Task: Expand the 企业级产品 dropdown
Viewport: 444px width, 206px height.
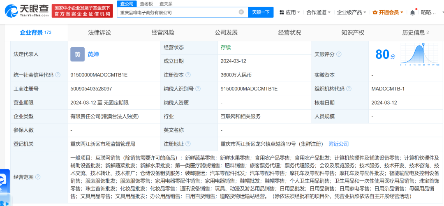Action: click(x=351, y=12)
